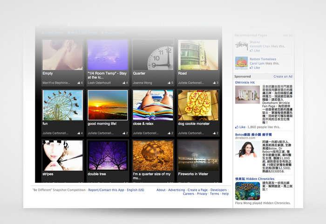Click the thumbs-up icon on the fun entry
The image size is (326, 224).
pos(79,133)
